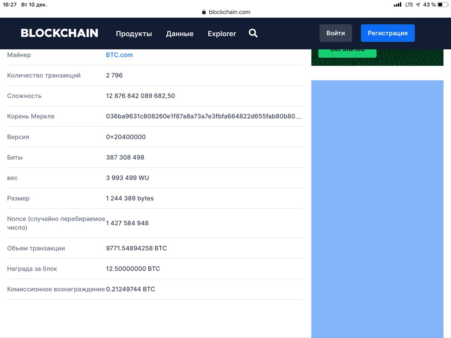Click the Размер label
Screen dimensions: 451x338
pyautogui.click(x=18, y=198)
